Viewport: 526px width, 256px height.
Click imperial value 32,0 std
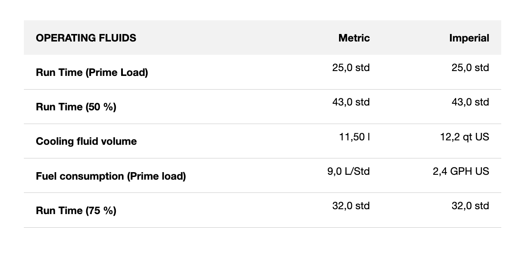point(470,206)
